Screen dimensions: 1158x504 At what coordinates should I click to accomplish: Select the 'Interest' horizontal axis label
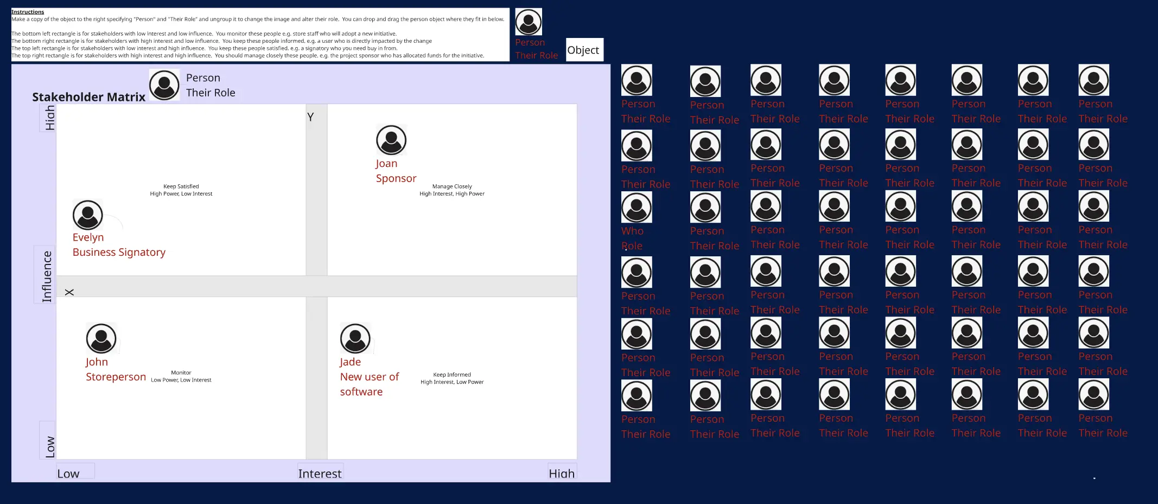(x=320, y=473)
